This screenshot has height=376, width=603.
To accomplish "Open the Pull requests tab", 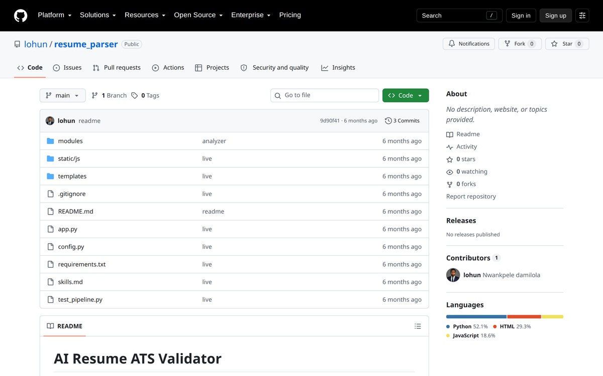I will [x=117, y=68].
